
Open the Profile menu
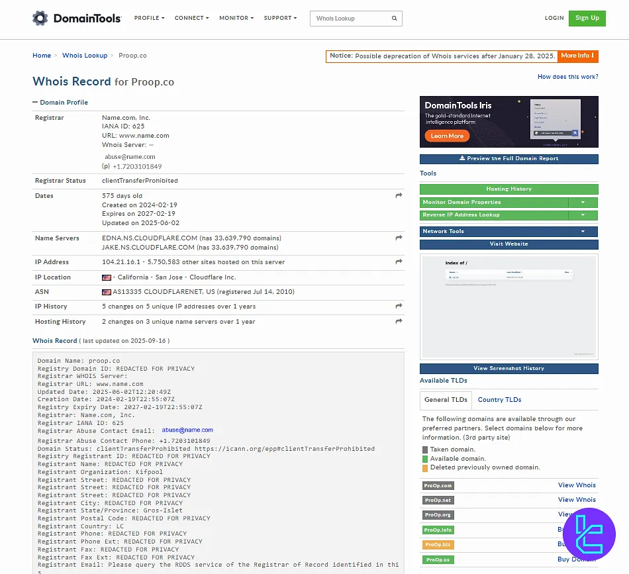[x=149, y=19]
